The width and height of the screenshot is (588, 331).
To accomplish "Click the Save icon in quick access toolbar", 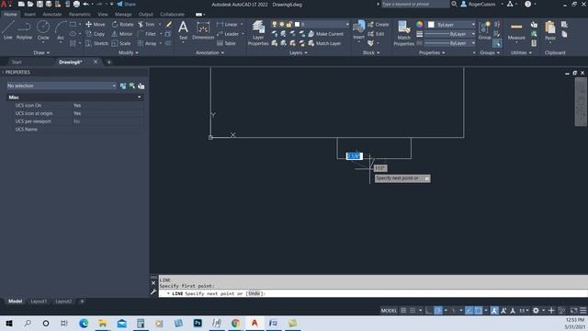I will tap(40, 4).
